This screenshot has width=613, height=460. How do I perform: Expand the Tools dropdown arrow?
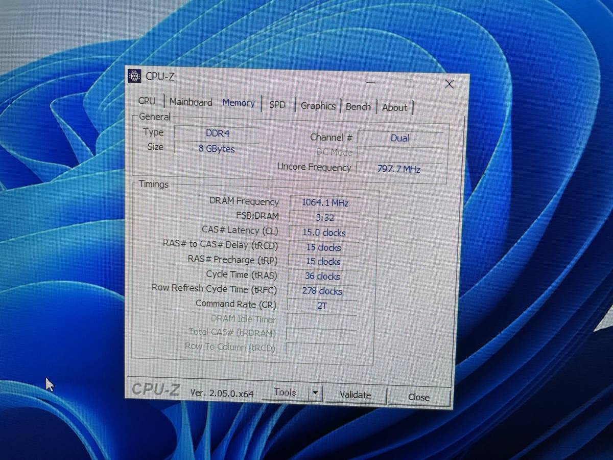tap(315, 393)
